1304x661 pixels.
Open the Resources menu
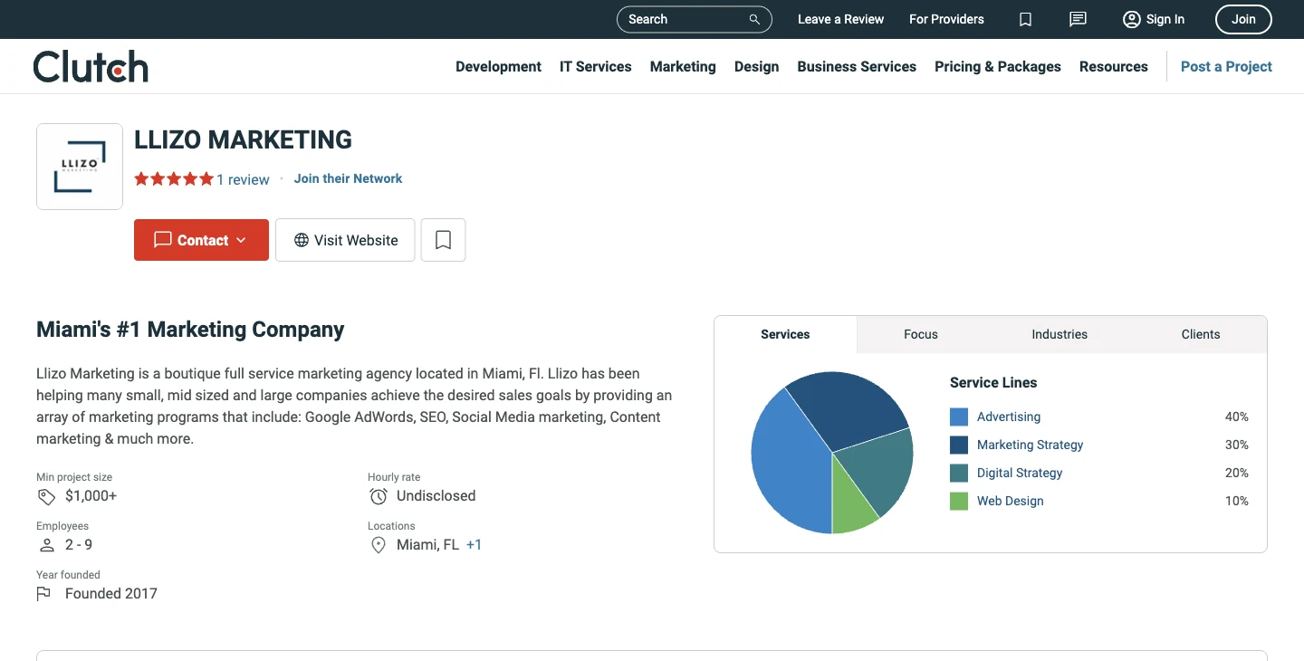pos(1114,66)
